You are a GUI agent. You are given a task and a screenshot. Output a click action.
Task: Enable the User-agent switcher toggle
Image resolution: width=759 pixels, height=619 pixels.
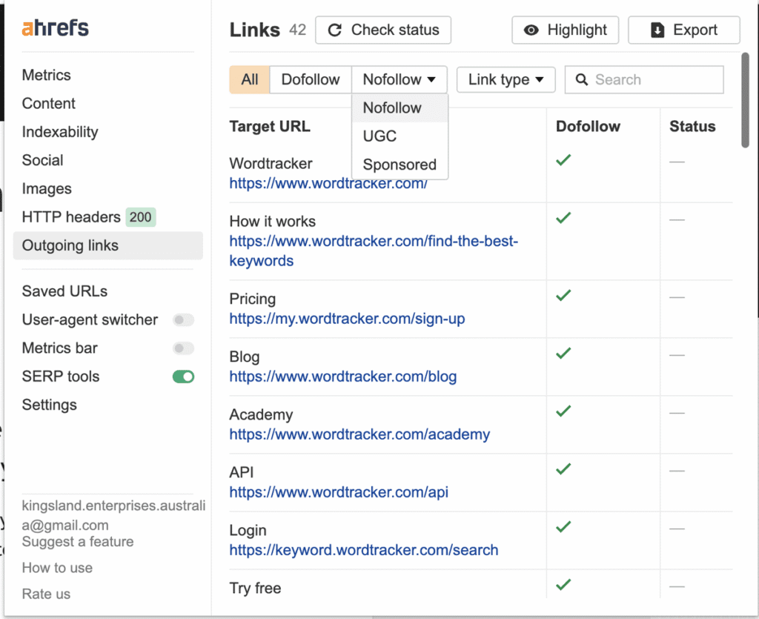[x=183, y=320]
